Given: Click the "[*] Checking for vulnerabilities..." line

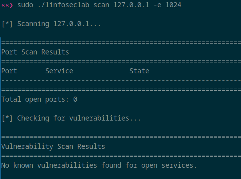Looking at the screenshot, I should tap(71, 118).
